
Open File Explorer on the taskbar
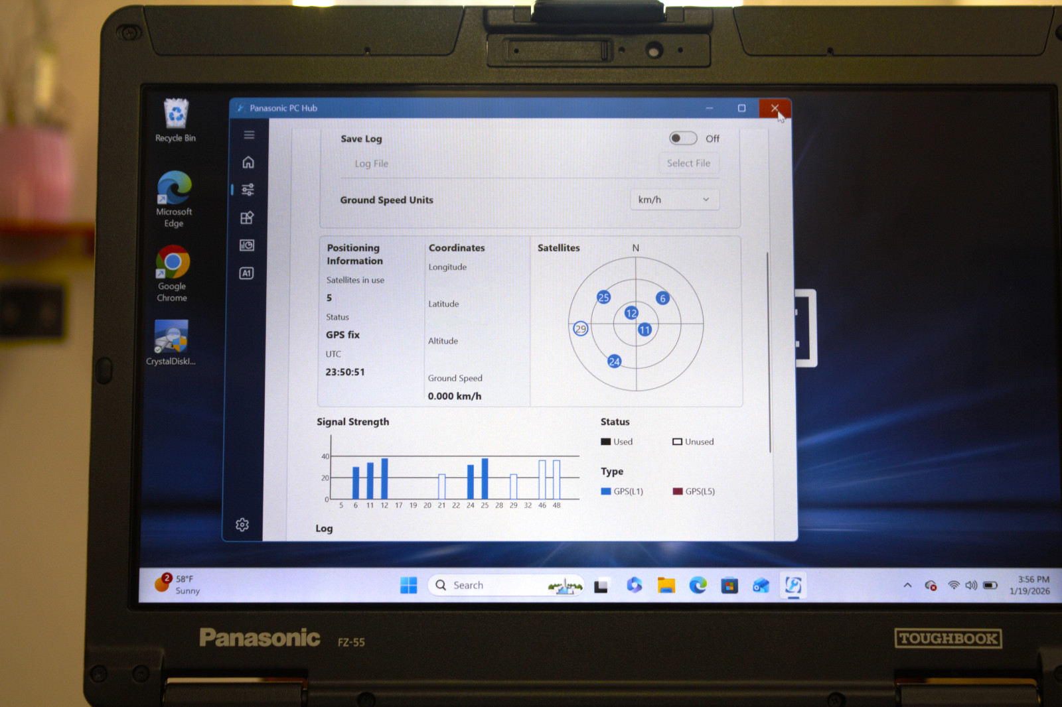tap(666, 585)
